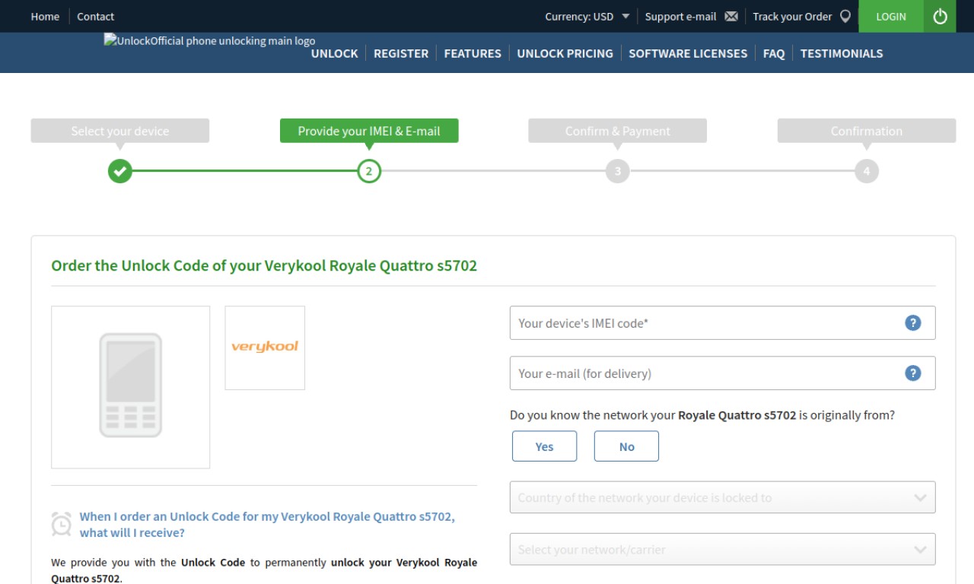974x584 pixels.
Task: Open the UNLOCK PRICING page
Action: [x=565, y=53]
